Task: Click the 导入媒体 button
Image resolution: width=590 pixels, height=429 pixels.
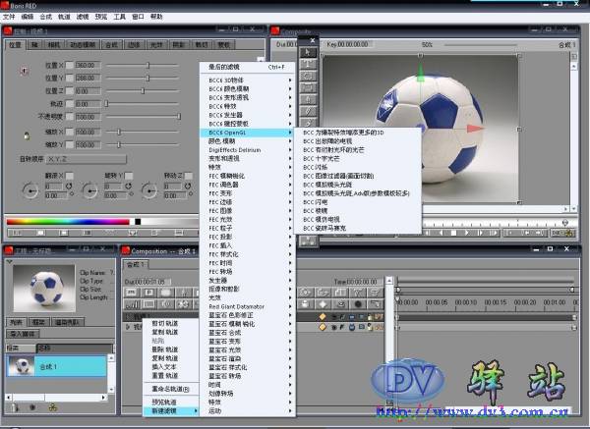Action: click(x=23, y=334)
